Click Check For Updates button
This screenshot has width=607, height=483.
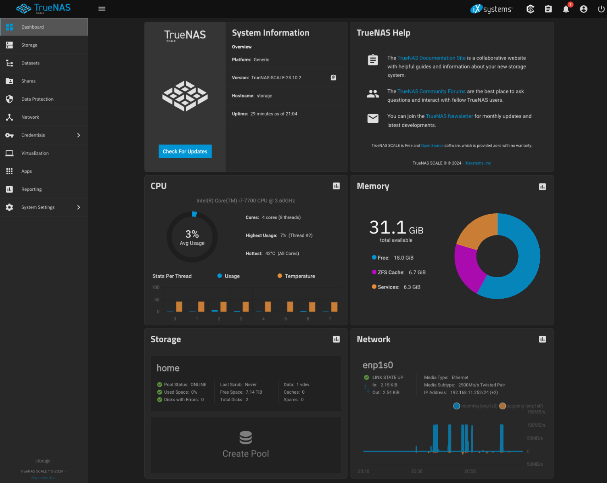(x=185, y=151)
